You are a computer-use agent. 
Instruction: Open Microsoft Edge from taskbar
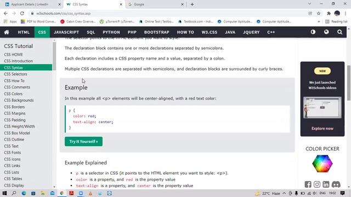coord(24,193)
